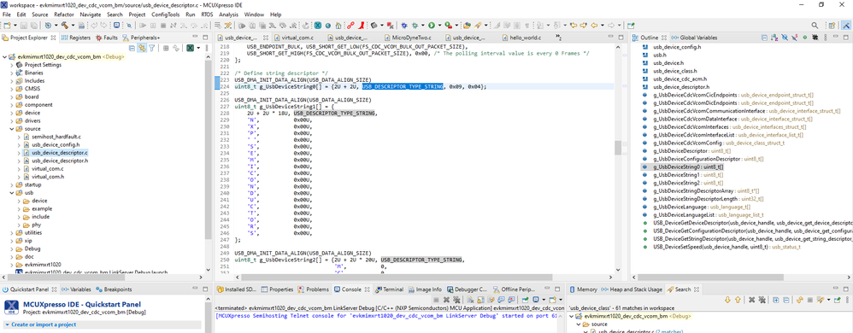Click Show Next Match arrow in Search view
The height and width of the screenshot is (333, 853).
pos(727,300)
